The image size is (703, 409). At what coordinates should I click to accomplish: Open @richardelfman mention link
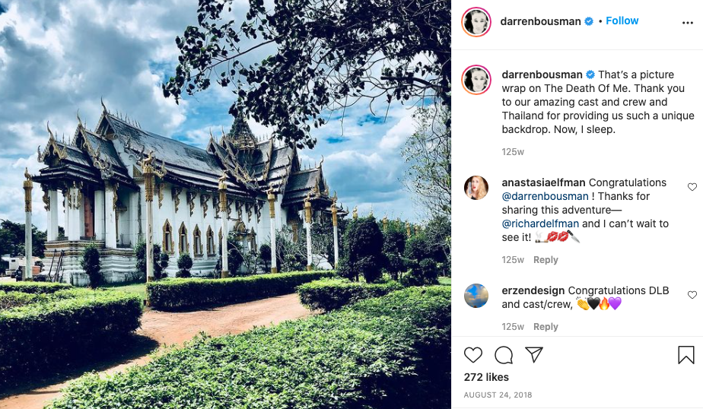[x=540, y=224]
